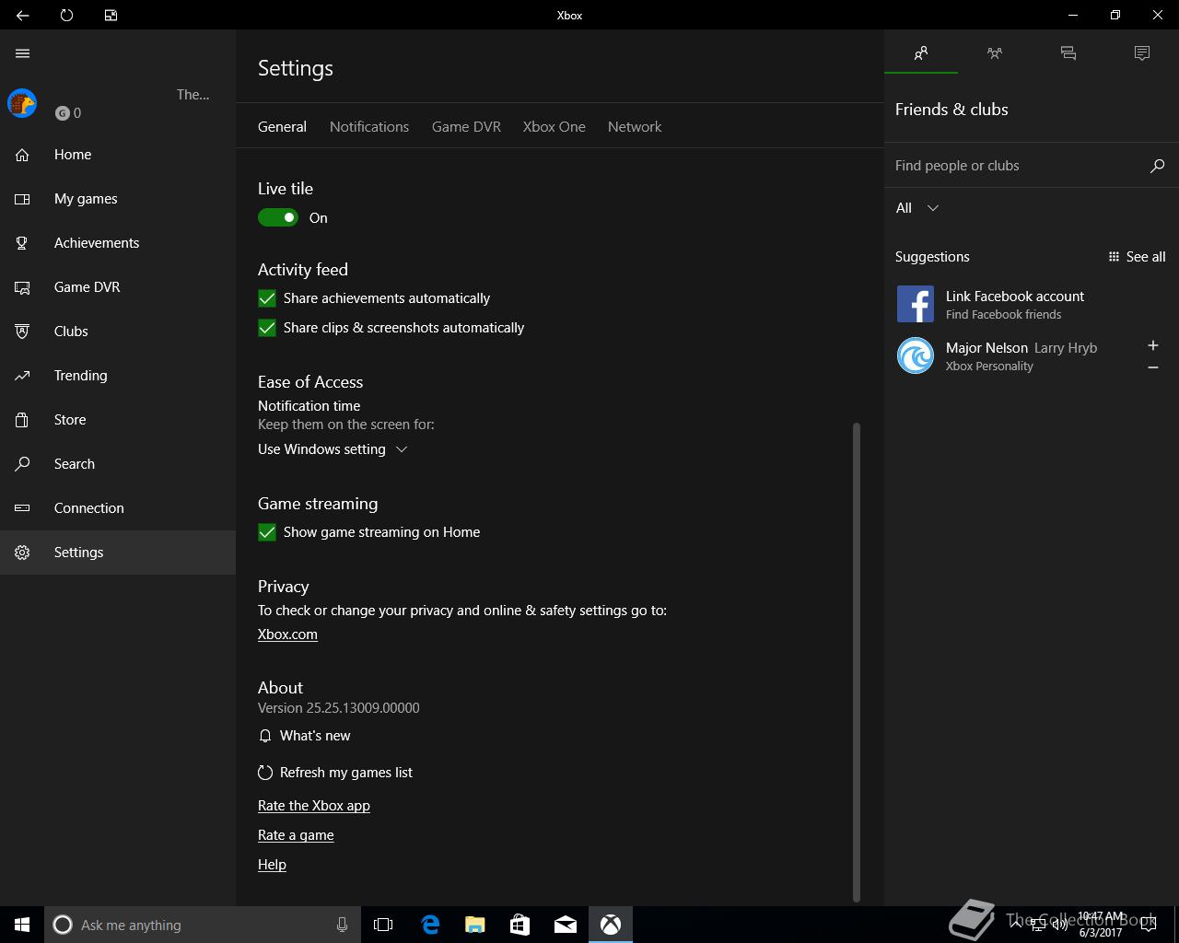The width and height of the screenshot is (1179, 943).
Task: Click Major Nelson's avatar
Action: pyautogui.click(x=916, y=355)
